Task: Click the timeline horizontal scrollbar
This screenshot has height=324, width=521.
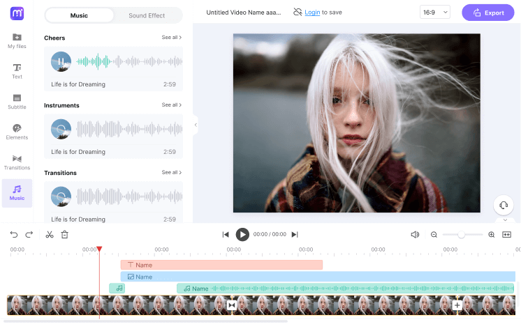Action: tap(145, 321)
